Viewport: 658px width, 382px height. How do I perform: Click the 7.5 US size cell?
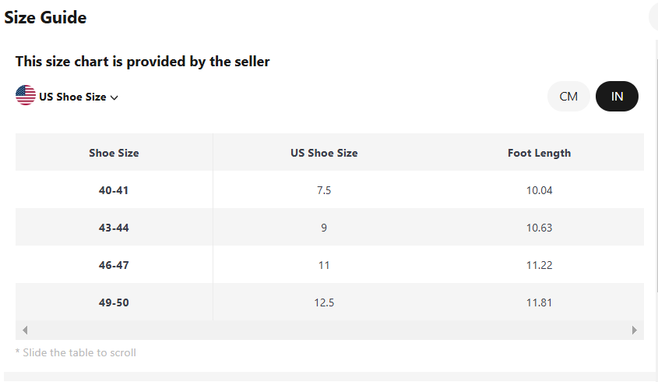click(324, 190)
